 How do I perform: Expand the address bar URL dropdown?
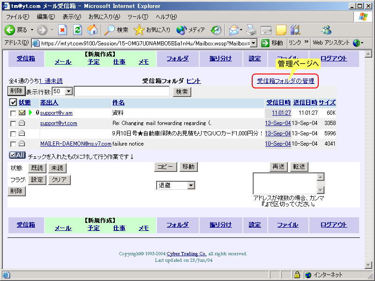(x=253, y=43)
